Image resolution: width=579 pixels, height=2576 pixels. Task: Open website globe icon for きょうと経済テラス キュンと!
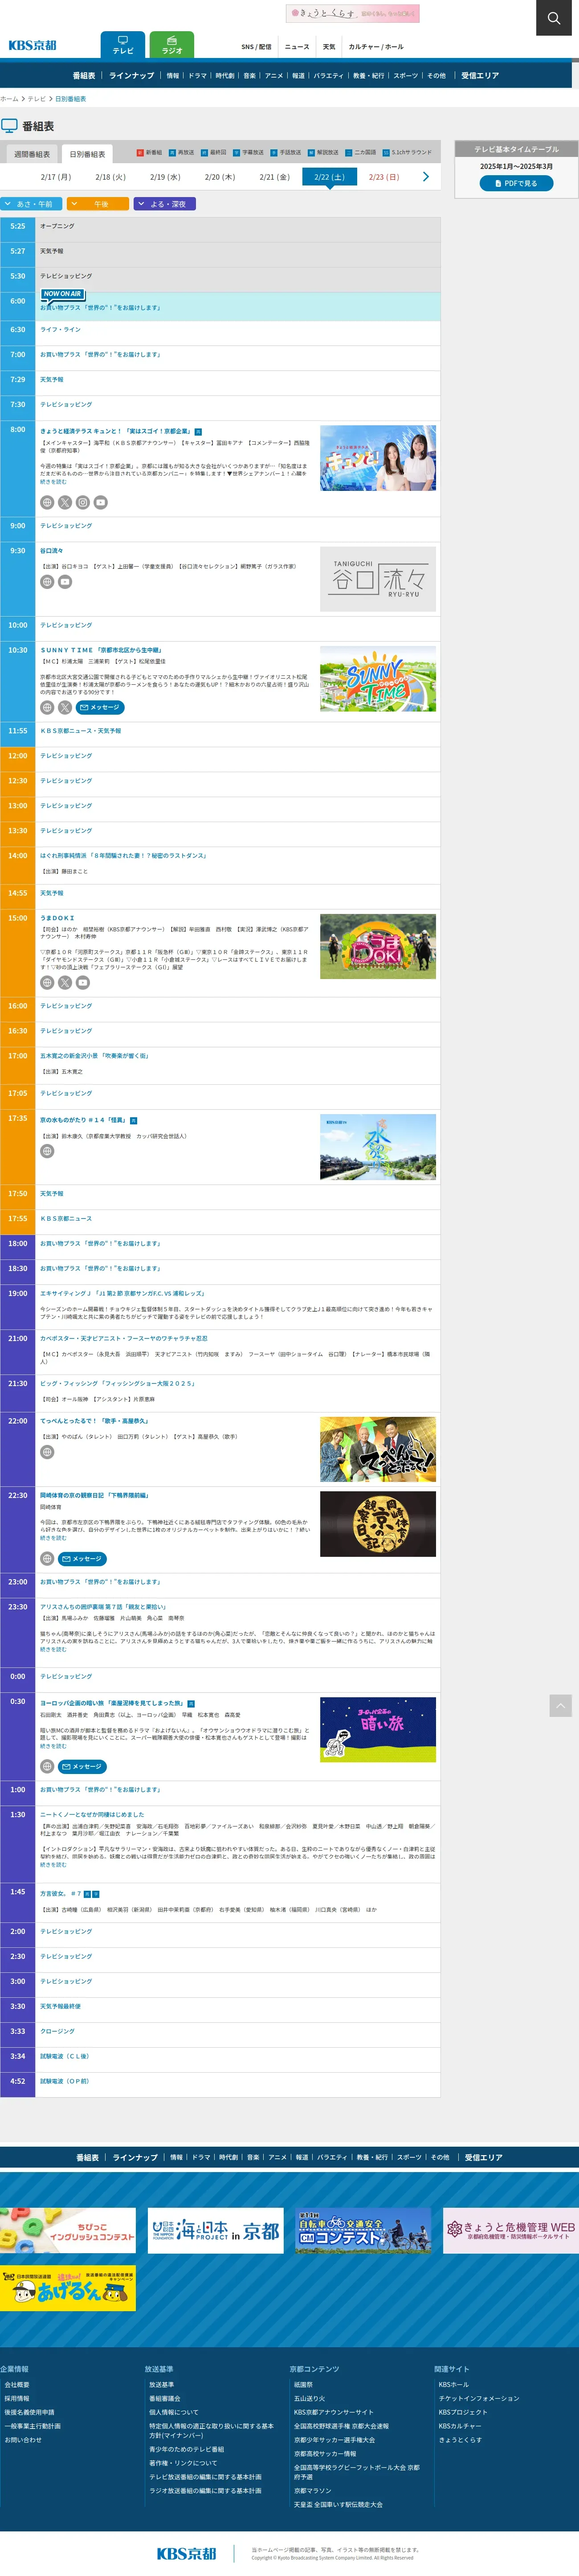click(47, 503)
